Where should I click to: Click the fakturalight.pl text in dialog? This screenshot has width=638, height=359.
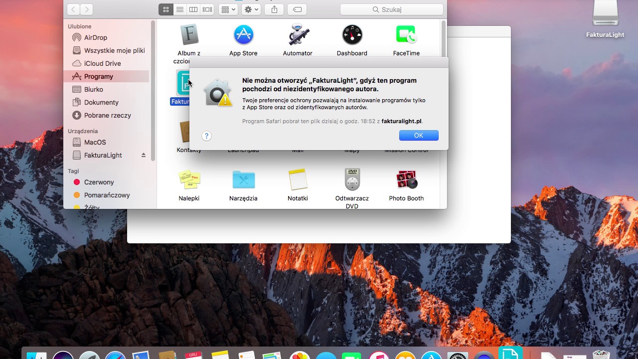point(402,121)
